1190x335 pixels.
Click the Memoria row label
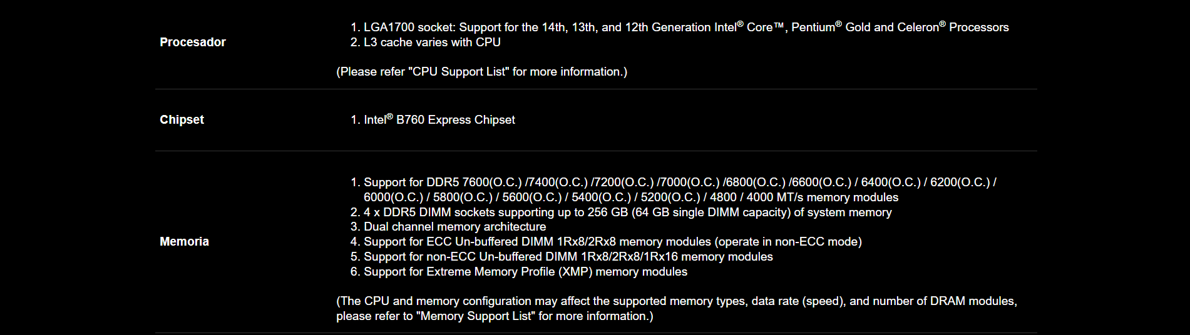pos(184,241)
